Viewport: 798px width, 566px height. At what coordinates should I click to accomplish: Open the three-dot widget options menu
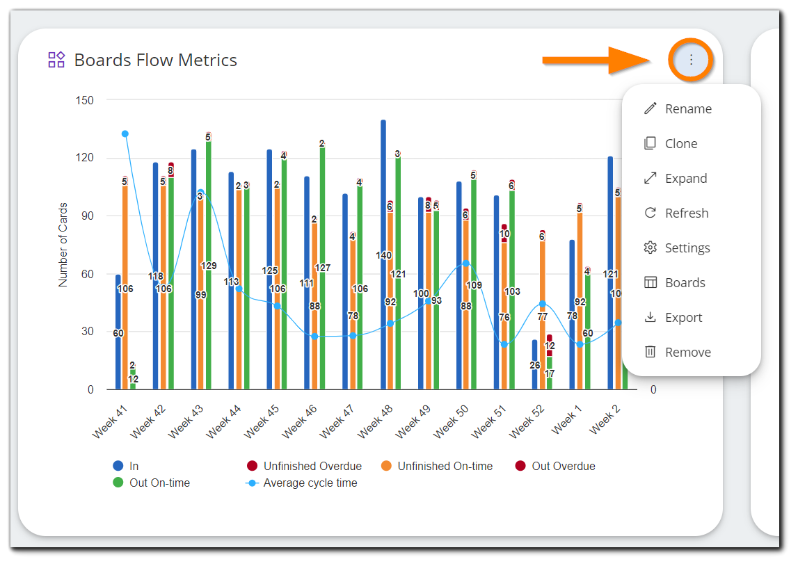(690, 60)
